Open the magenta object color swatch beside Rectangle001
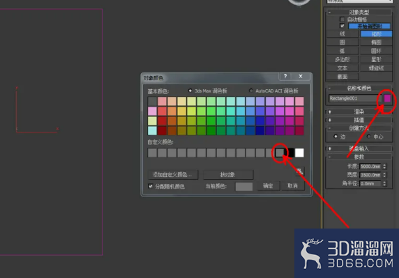Viewport: 399px width, 278px height. click(387, 98)
